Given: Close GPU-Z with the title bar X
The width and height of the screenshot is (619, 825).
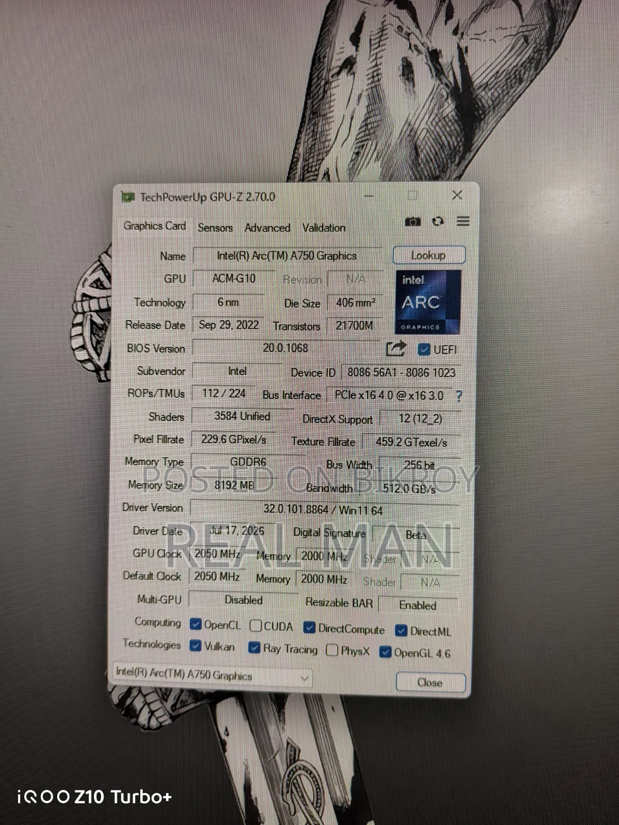Looking at the screenshot, I should [x=457, y=195].
